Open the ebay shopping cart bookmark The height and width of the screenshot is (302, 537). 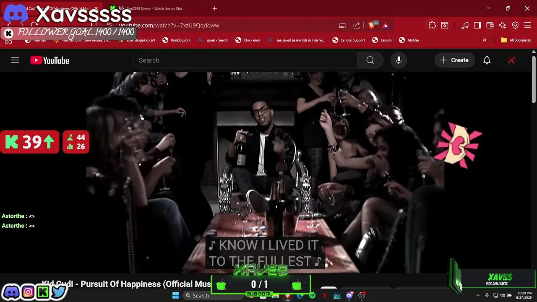click(x=137, y=40)
